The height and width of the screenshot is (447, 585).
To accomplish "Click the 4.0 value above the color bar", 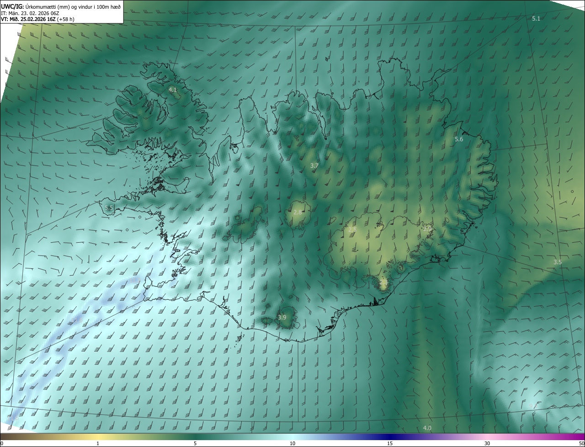I will 427,428.
